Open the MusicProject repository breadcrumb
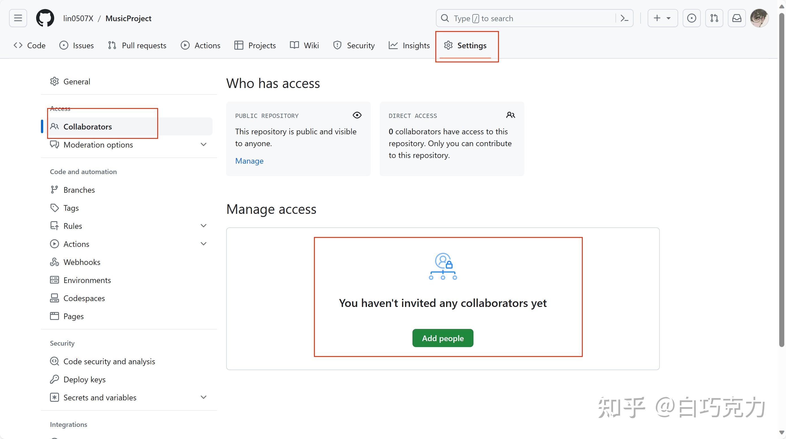 pos(128,18)
